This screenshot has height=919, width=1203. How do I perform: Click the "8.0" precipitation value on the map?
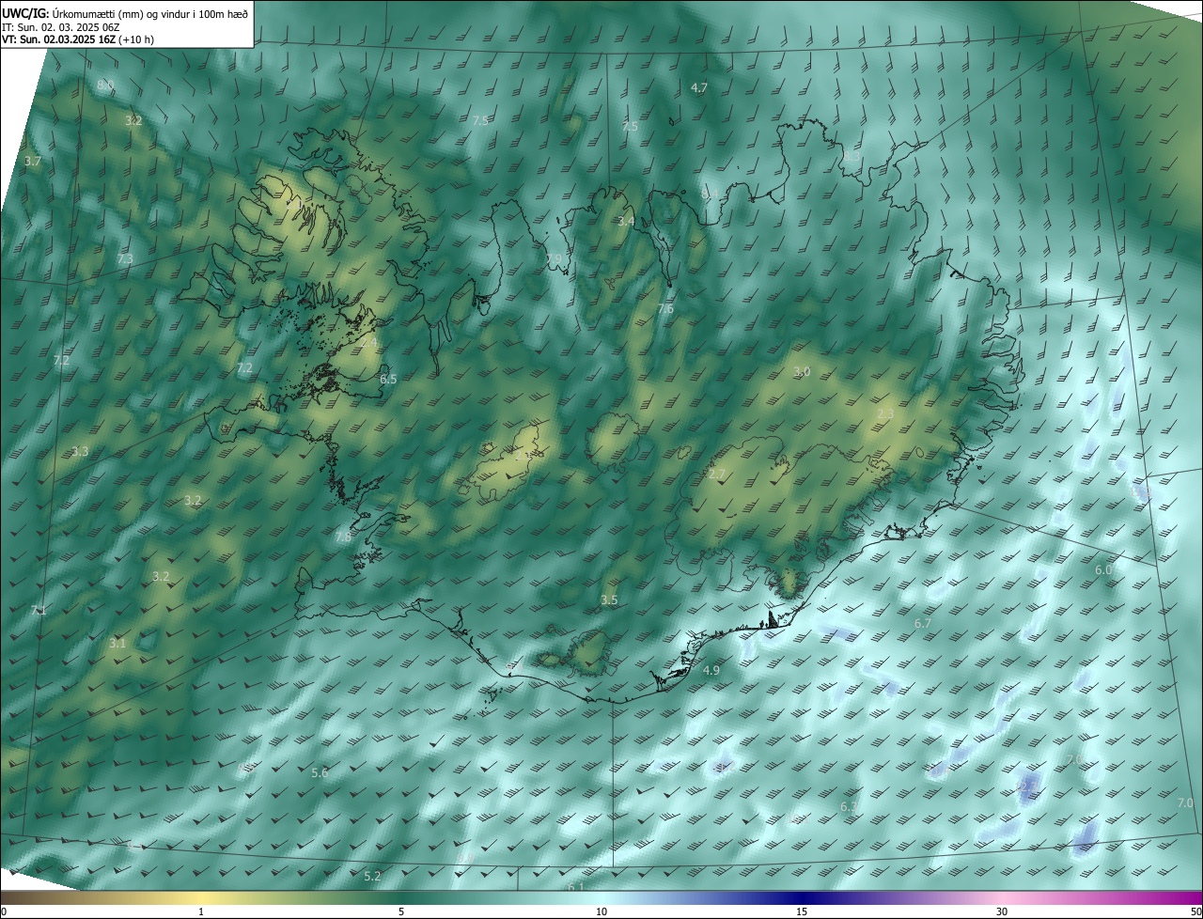[x=105, y=86]
